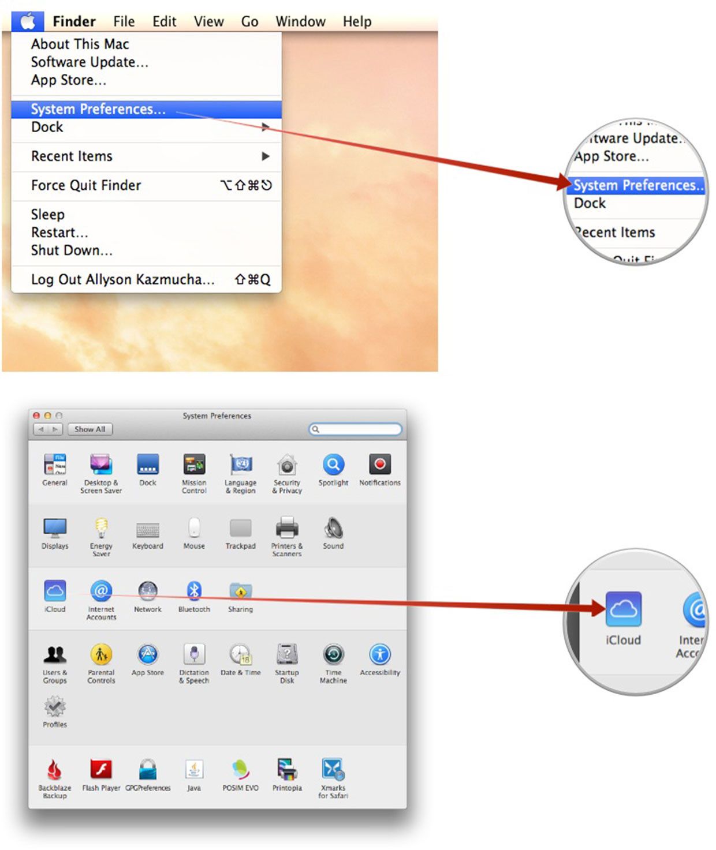Open the Mission Control pane
Viewport: 716px width, 850px height.
pyautogui.click(x=194, y=465)
